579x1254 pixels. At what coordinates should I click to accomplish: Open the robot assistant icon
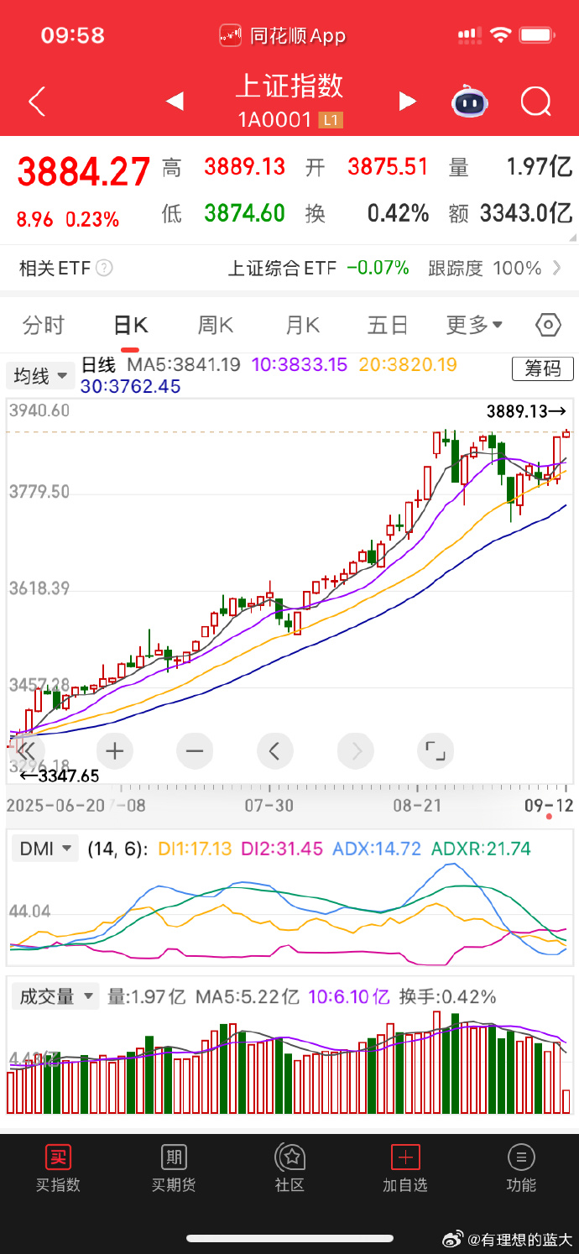click(470, 102)
